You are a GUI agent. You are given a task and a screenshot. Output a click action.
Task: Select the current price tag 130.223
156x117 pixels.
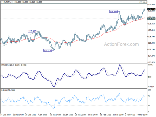[x=151, y=9]
